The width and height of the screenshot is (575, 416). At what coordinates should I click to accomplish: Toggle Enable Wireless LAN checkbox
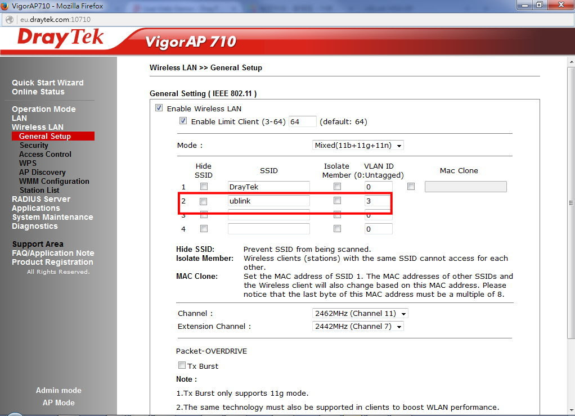(159, 108)
